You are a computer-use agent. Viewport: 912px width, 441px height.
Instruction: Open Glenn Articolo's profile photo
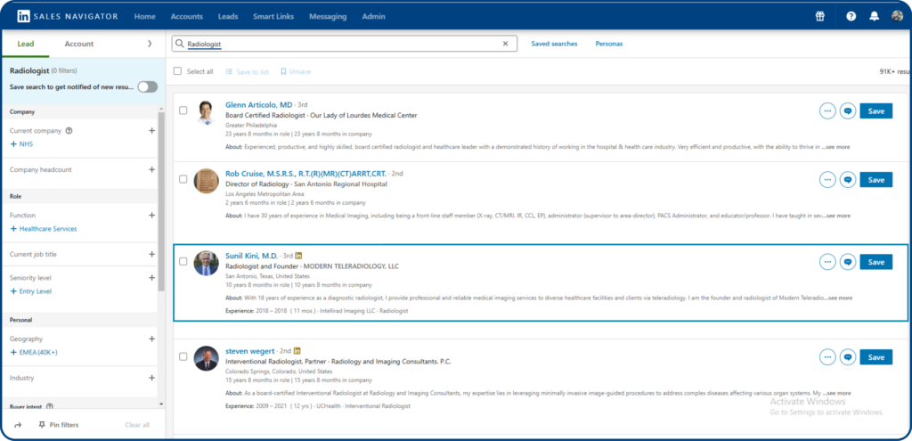206,112
